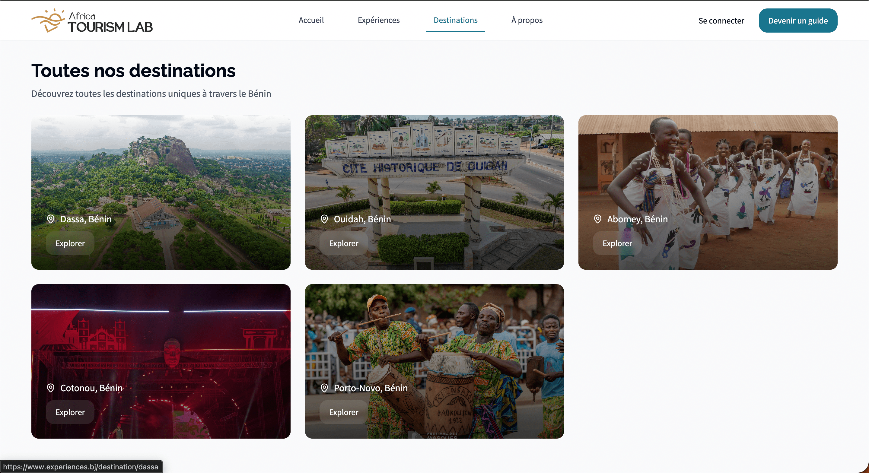Go to the Expériences menu item
The width and height of the screenshot is (869, 473).
378,20
